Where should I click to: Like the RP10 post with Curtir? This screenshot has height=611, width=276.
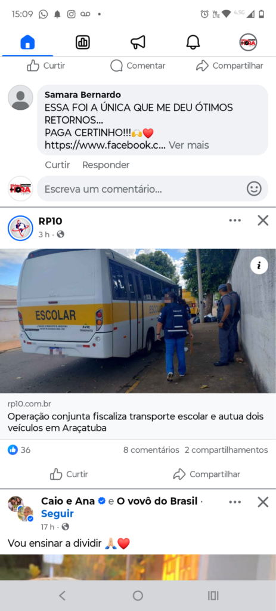pos(69,474)
